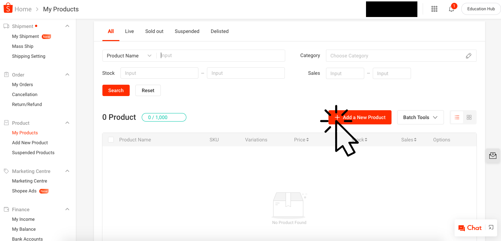Viewport: 501px width, 241px height.
Task: Switch products to grid view
Action: (x=469, y=117)
